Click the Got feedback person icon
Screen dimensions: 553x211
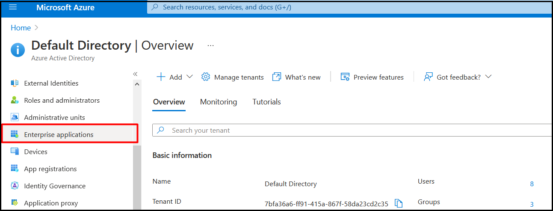(428, 77)
